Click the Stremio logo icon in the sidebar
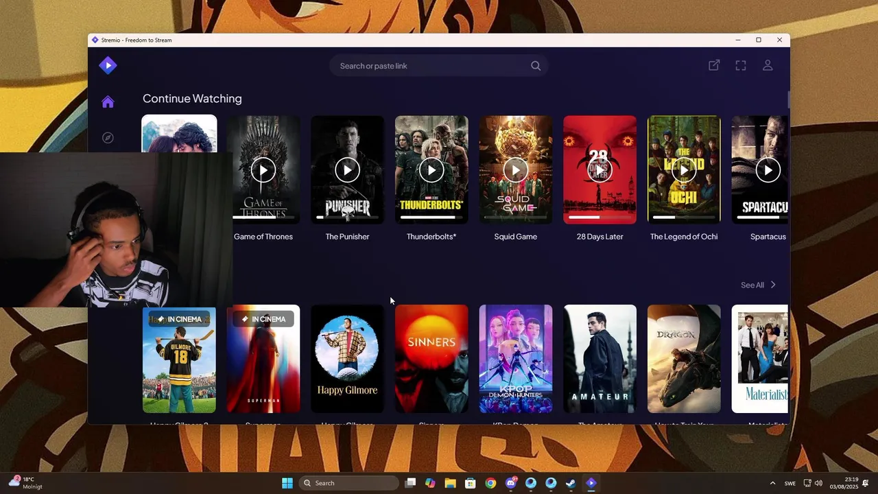878x494 pixels. tap(108, 65)
